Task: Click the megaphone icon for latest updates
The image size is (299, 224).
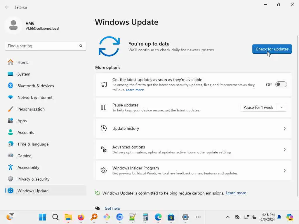Action: pos(104,84)
